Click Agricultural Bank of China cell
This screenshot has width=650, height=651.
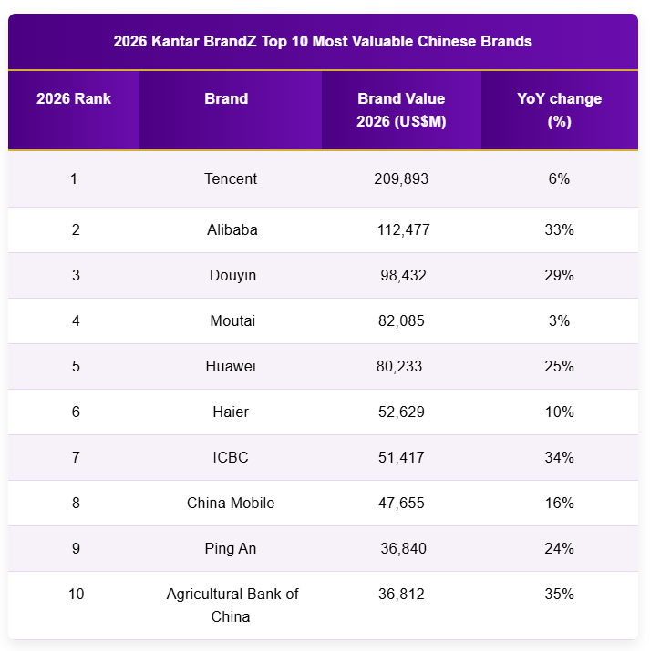[x=232, y=605]
